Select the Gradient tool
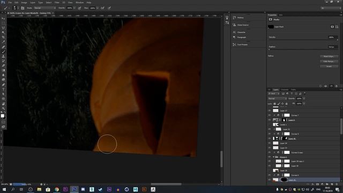The image size is (343, 193). [x=3, y=70]
